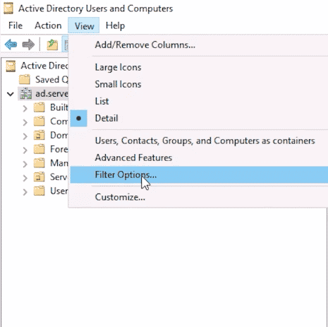Select the ad.serve domain label
328x327 pixels.
pos(51,94)
